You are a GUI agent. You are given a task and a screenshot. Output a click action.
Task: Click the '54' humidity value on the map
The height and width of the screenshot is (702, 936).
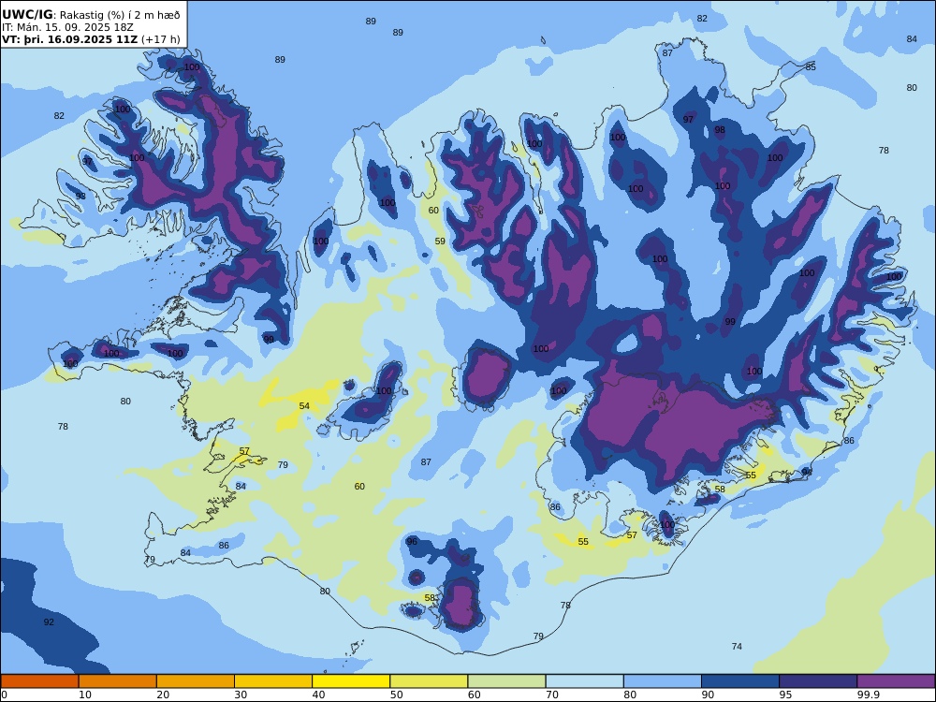(304, 406)
